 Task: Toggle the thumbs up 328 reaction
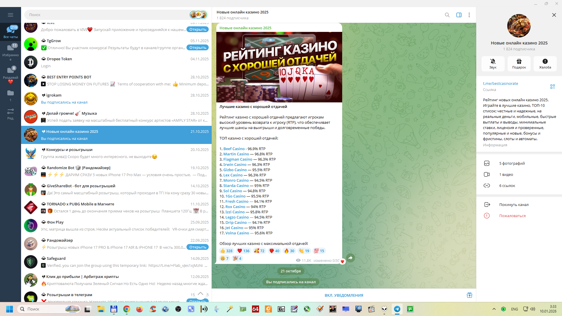[226, 251]
